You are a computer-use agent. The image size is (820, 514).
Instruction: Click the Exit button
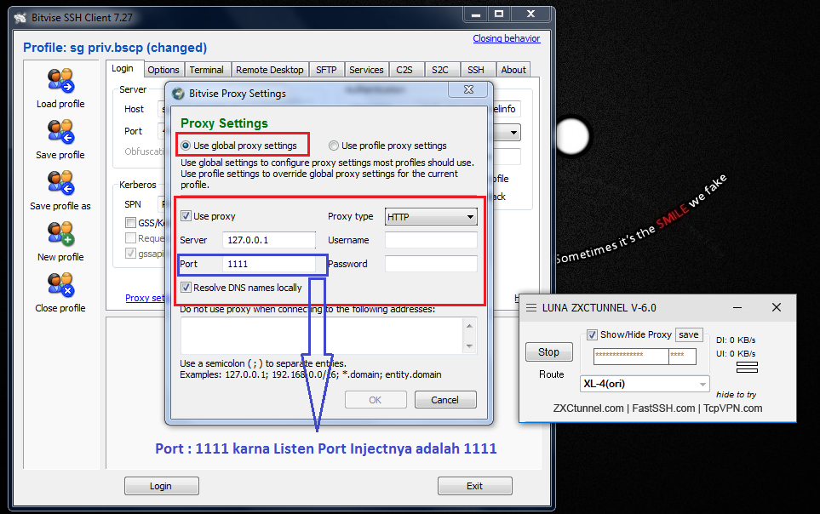475,486
